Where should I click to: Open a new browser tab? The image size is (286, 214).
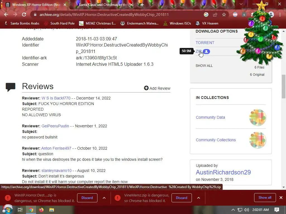coord(142,5)
